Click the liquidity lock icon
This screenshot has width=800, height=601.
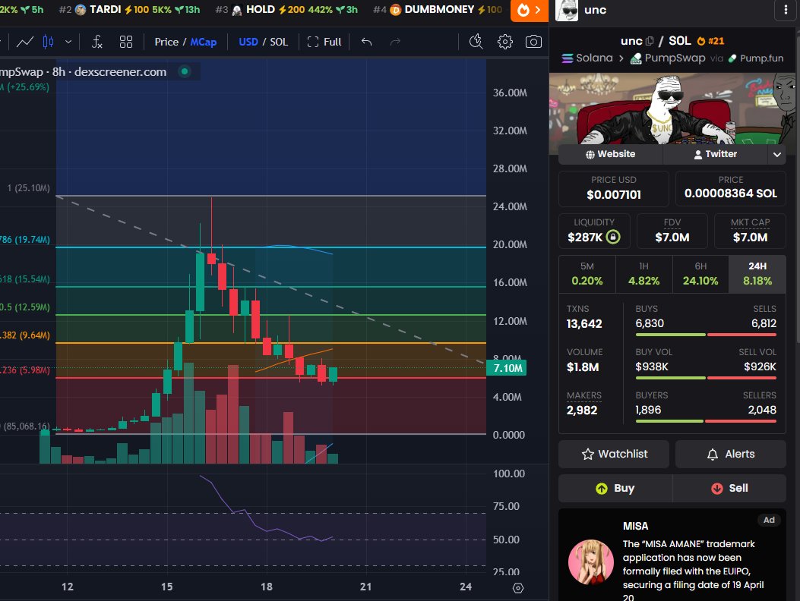[613, 237]
